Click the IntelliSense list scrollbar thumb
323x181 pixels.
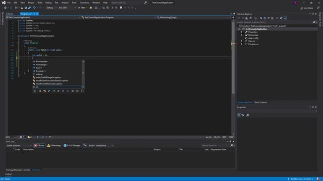click(x=83, y=72)
